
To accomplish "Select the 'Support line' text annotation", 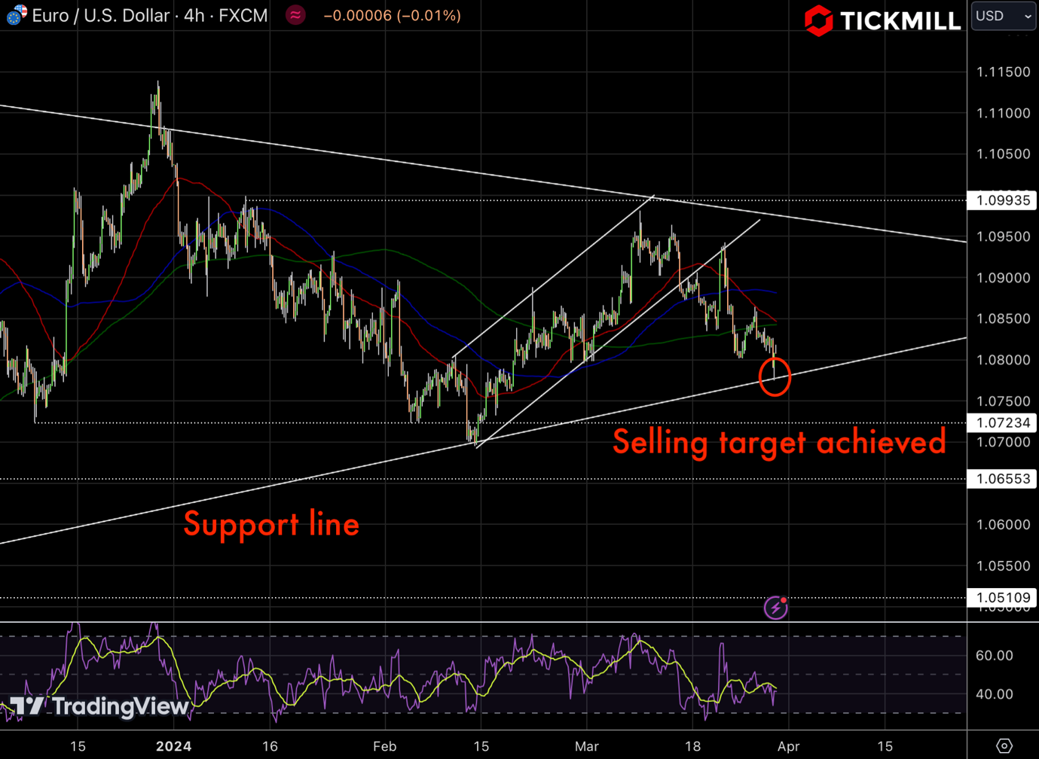I will [x=271, y=524].
